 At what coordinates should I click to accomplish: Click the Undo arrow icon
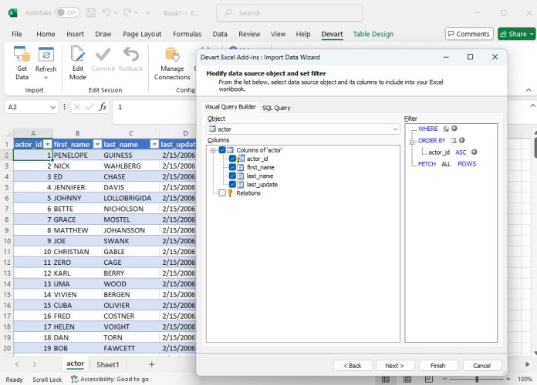click(107, 13)
